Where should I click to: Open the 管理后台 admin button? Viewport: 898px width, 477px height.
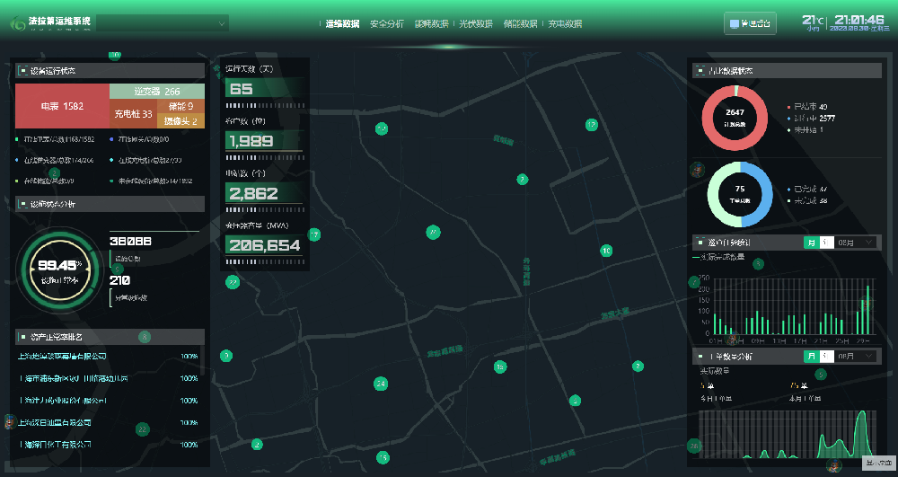click(x=750, y=24)
